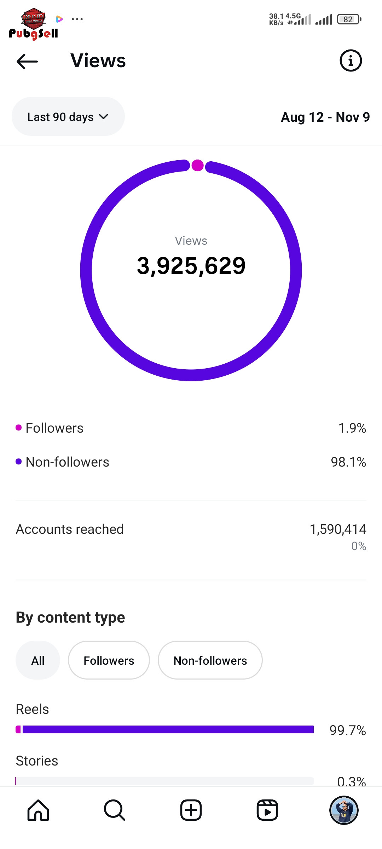This screenshot has height=849, width=382.
Task: Open the Reels icon in bottom bar
Action: pos(267,810)
